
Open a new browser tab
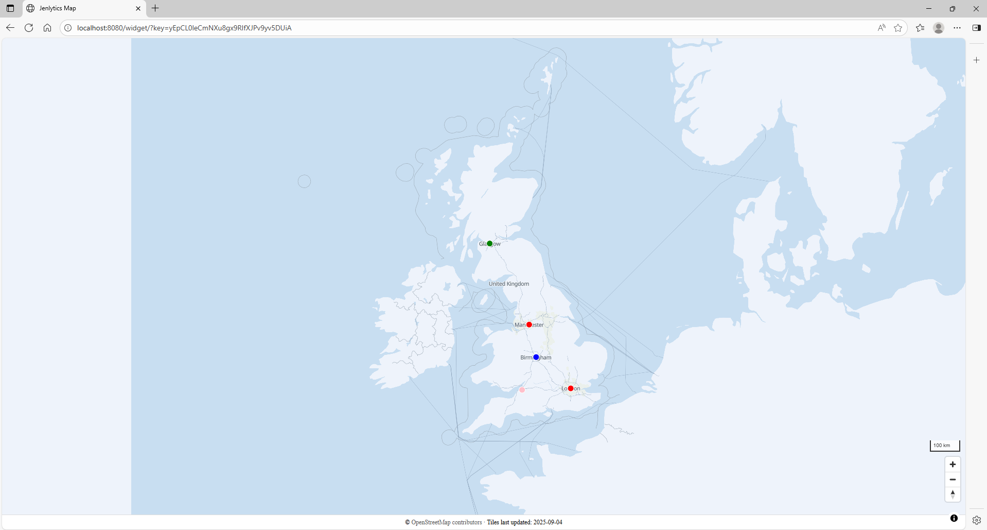click(155, 8)
